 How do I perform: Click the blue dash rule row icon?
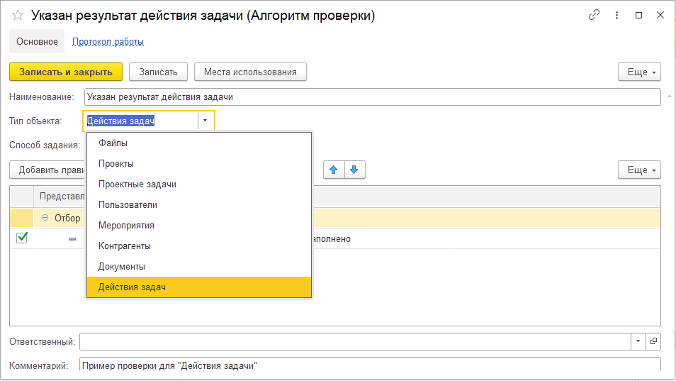pos(72,239)
